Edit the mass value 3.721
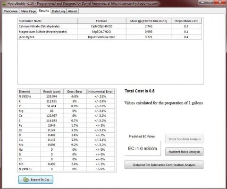The width and height of the screenshot is (227, 189). 149,37
